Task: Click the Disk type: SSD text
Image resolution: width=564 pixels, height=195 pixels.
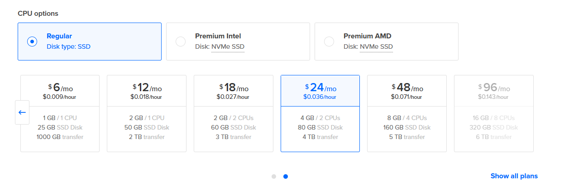Action: (68, 46)
